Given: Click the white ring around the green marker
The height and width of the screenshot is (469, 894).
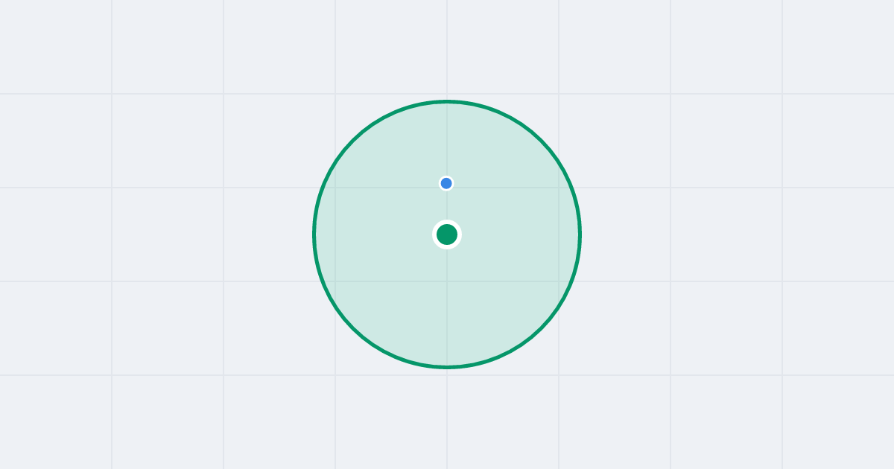Looking at the screenshot, I should click(x=447, y=222).
